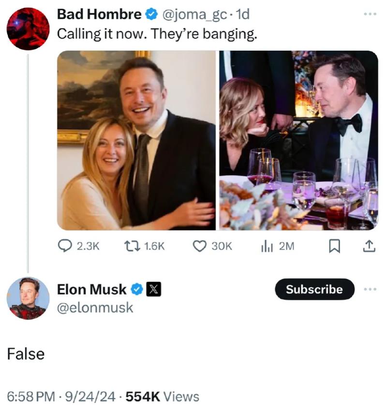
Task: Open more options beside the Subscribe button
Action: click(370, 289)
